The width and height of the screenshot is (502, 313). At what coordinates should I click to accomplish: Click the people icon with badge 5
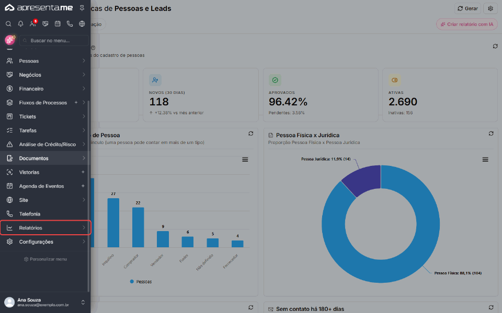(x=33, y=23)
